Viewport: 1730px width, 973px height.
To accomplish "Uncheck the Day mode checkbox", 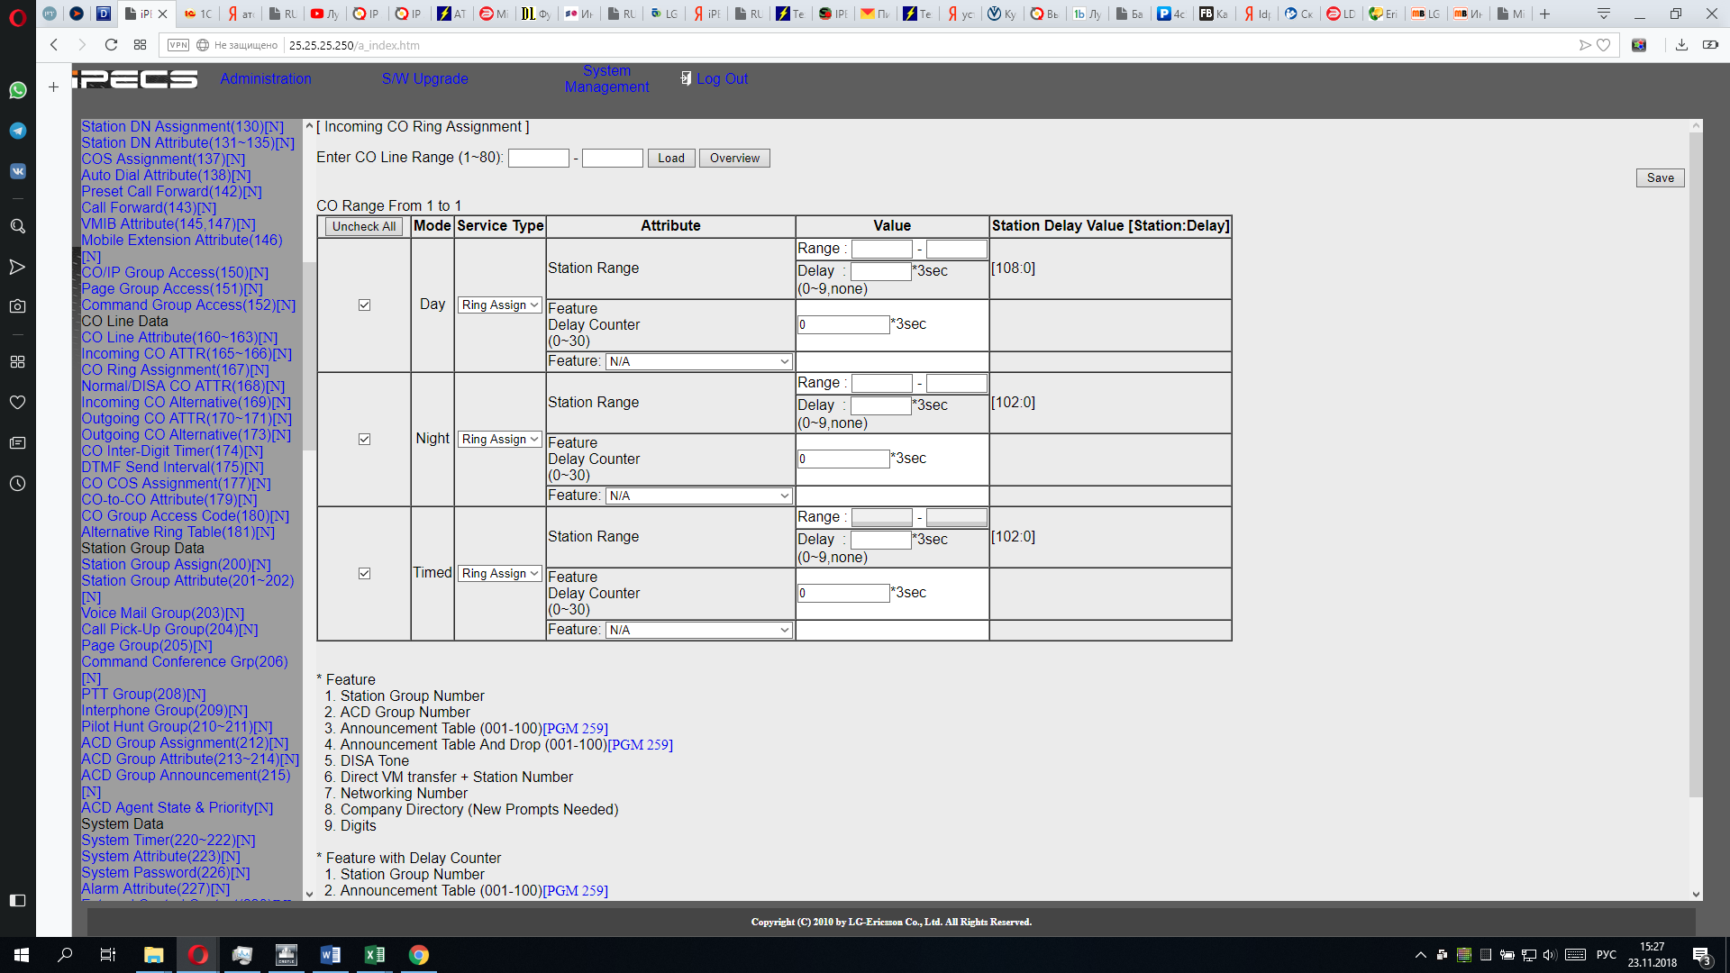I will [364, 305].
